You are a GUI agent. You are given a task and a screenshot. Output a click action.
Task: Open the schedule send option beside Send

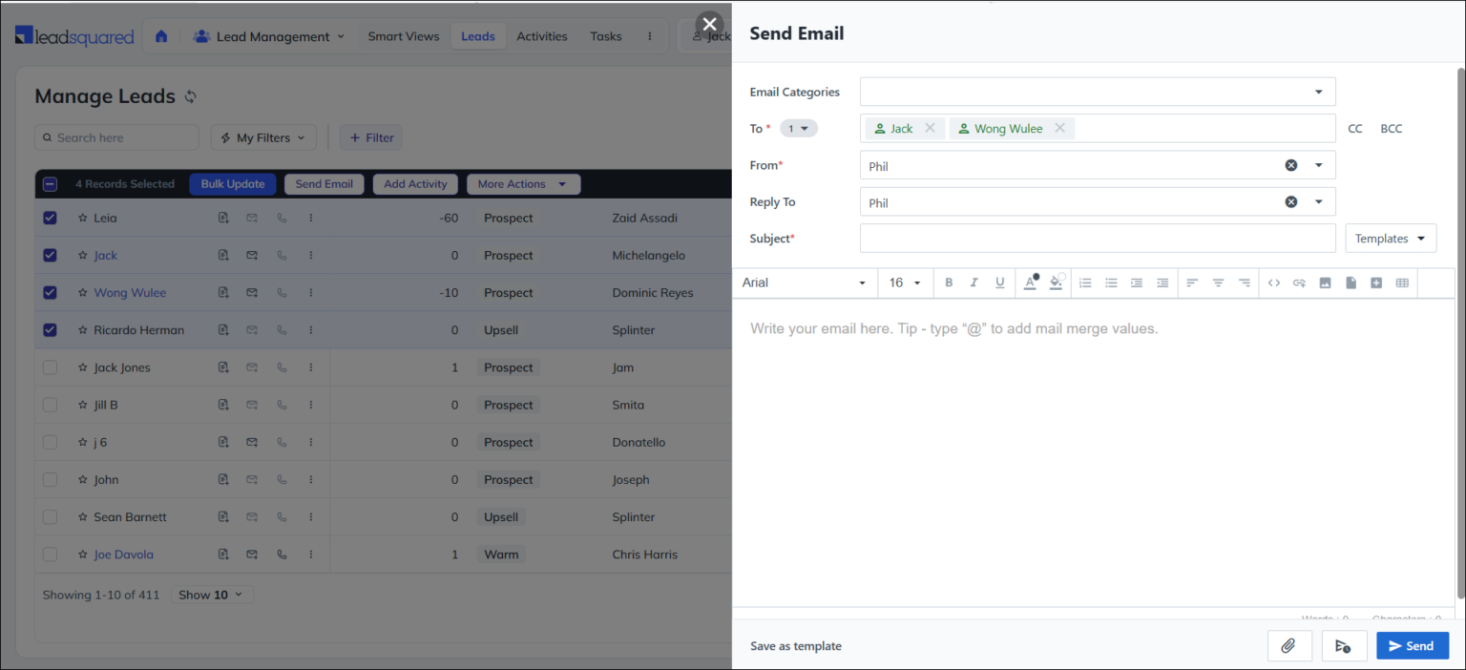(x=1344, y=646)
